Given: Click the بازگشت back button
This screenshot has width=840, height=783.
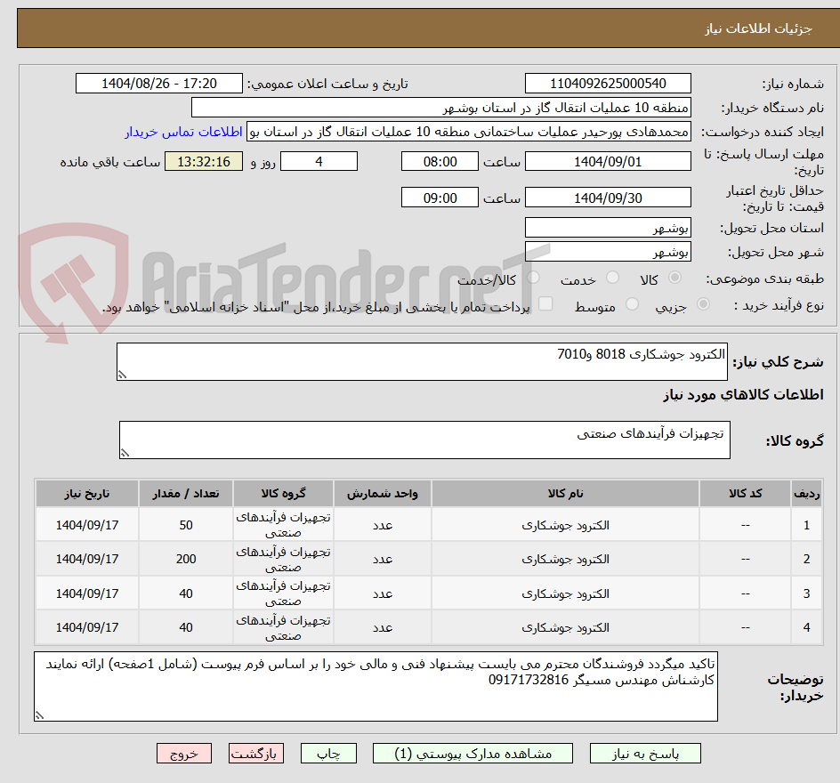Looking at the screenshot, I should (x=255, y=753).
